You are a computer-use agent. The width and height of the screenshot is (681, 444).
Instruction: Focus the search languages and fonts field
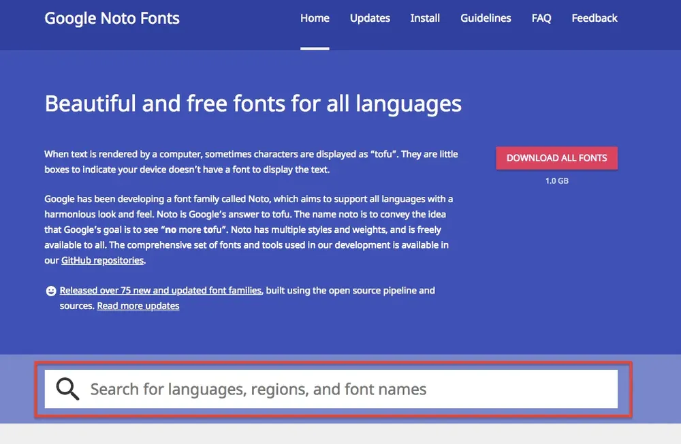click(x=331, y=389)
